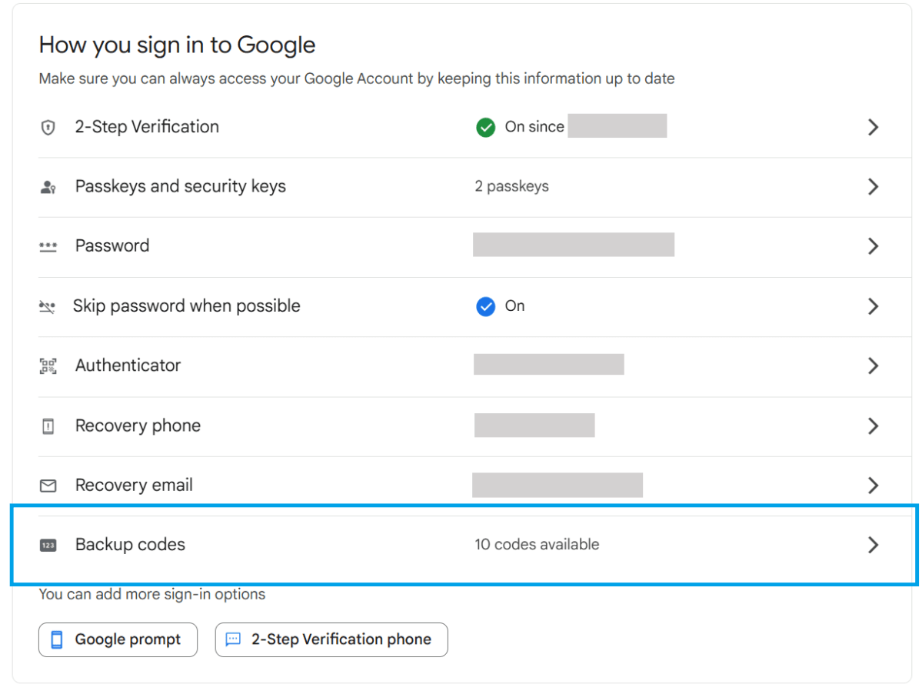Image resolution: width=922 pixels, height=691 pixels.
Task: Open the Backup codes row via its chevron
Action: (874, 545)
